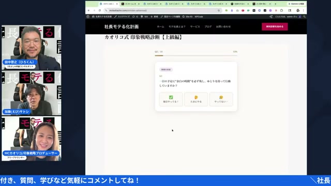Click the sparkle AI icon in admin bar
This screenshot has height=186, width=331.
[271, 17]
